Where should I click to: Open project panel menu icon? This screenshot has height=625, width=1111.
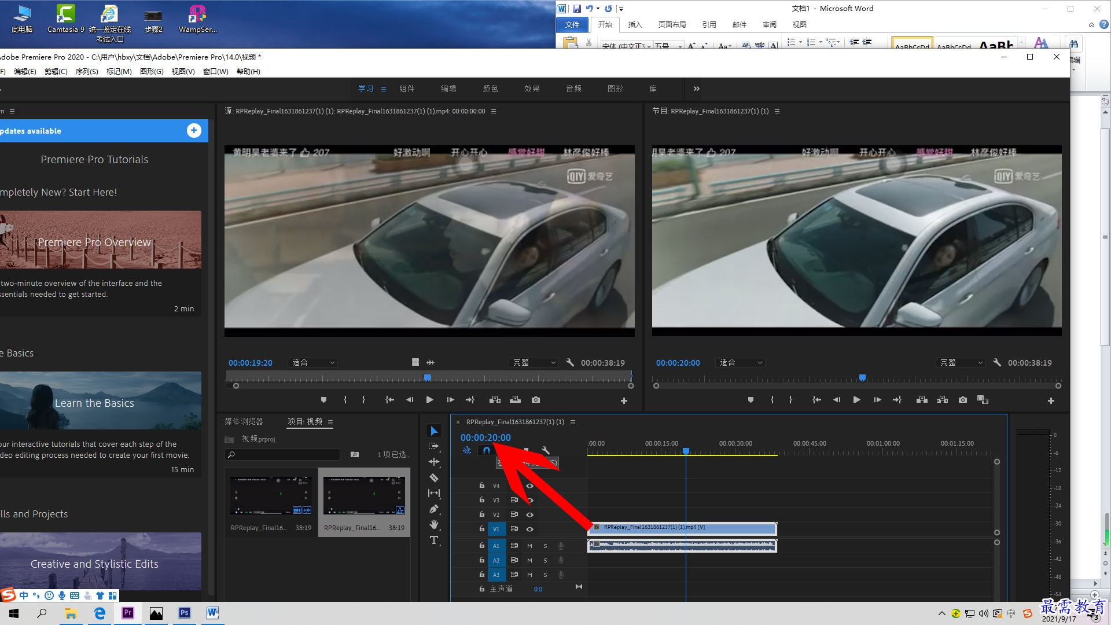click(x=330, y=421)
